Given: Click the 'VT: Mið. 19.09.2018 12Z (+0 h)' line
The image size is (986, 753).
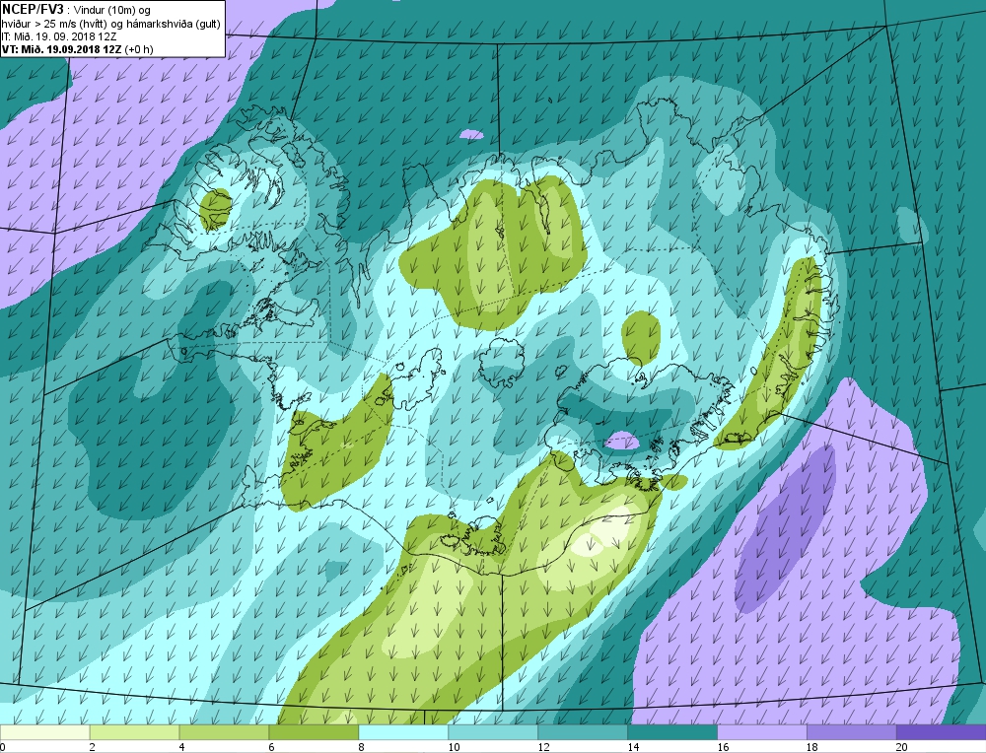Looking at the screenshot, I should (77, 49).
